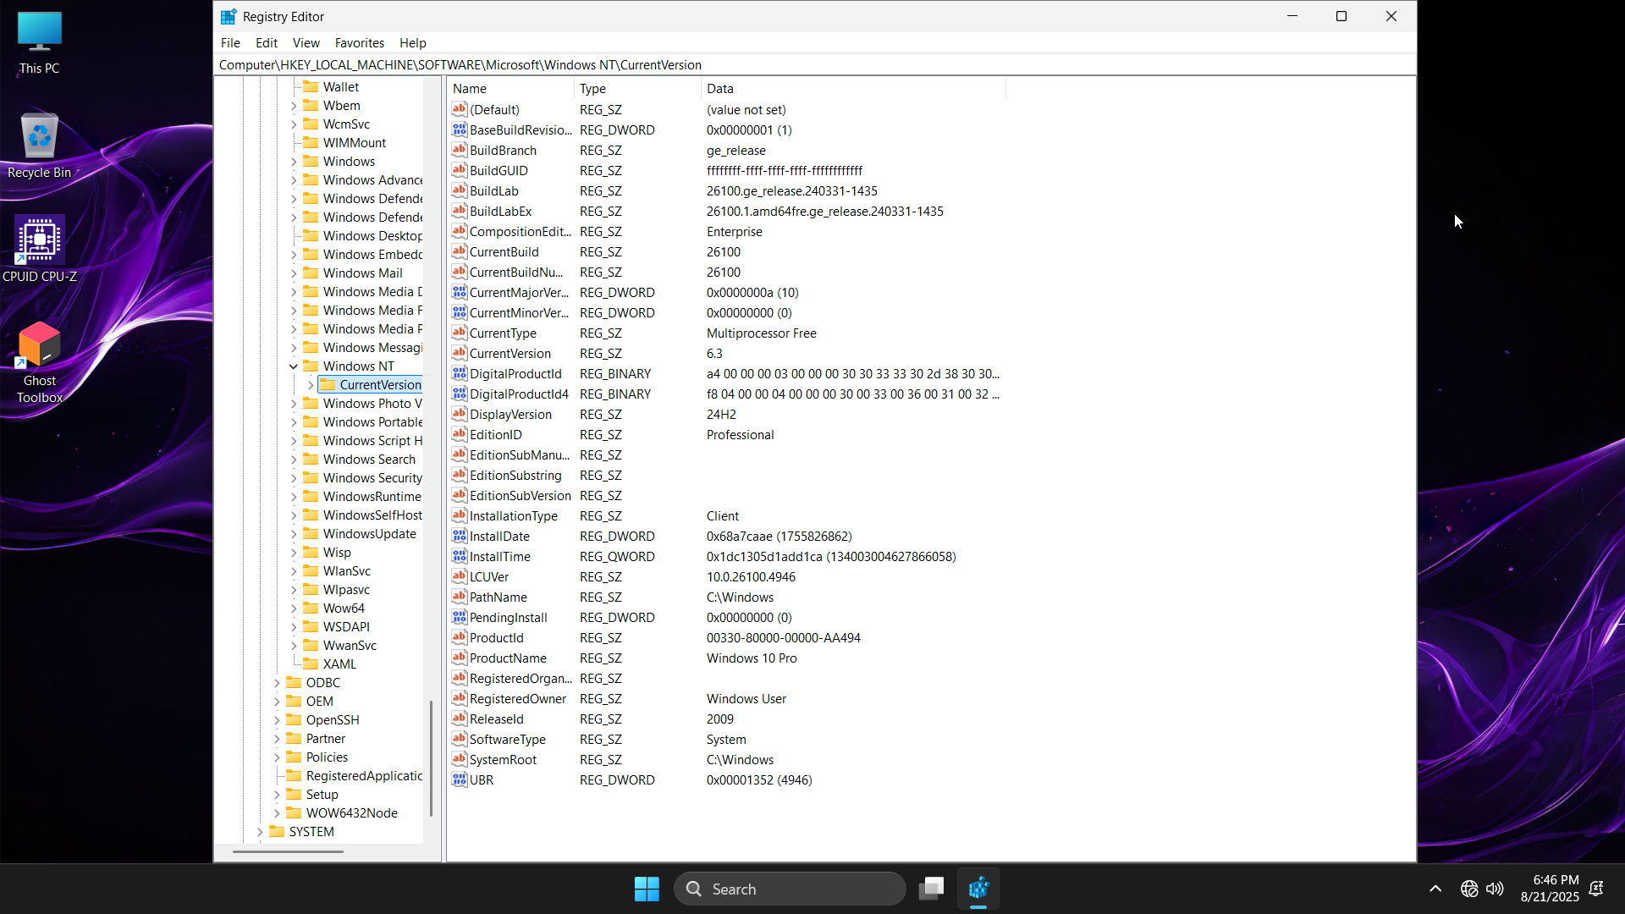The image size is (1625, 914).
Task: Open the volume tray icon
Action: [x=1495, y=889]
